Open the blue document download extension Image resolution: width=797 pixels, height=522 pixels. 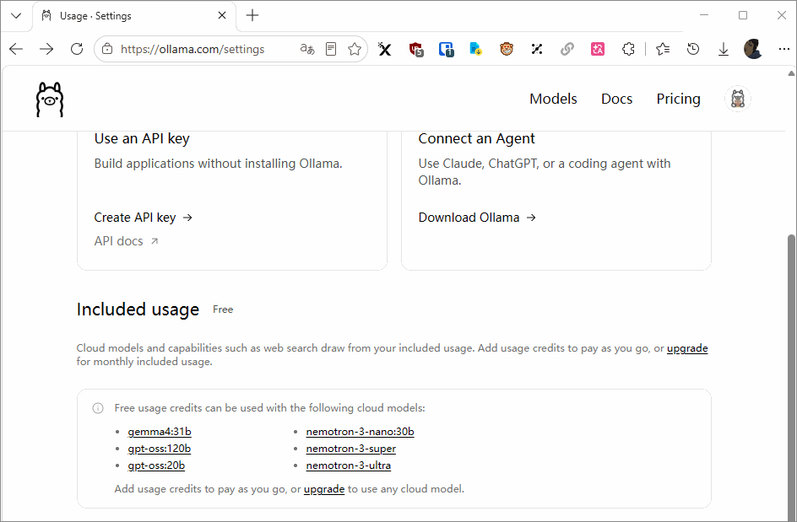476,49
